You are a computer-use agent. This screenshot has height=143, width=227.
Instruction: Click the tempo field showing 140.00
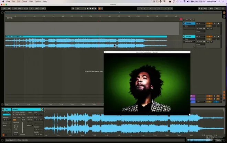(x=20, y=9)
